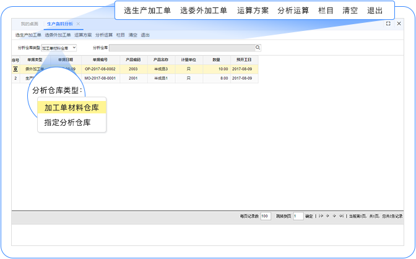This screenshot has width=416, height=259.
Task: Click product name cell 半成品1
Action: pyautogui.click(x=161, y=78)
